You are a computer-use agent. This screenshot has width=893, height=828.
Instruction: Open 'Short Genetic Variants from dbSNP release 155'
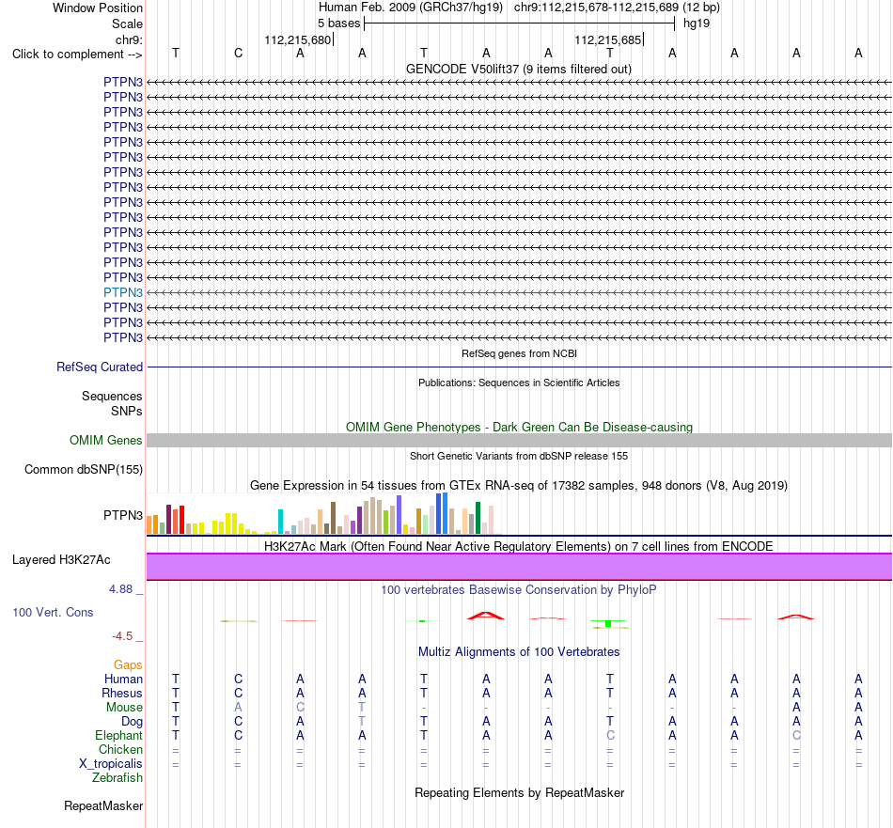[519, 456]
